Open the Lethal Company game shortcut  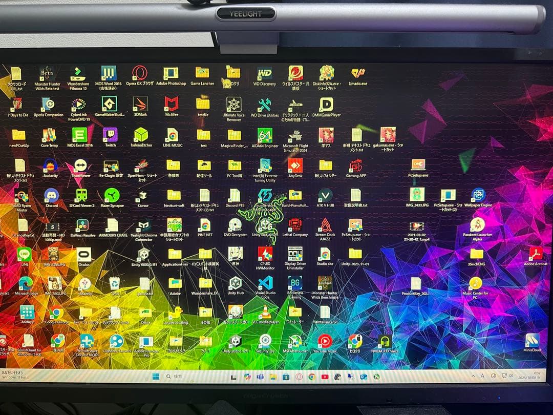pos(295,225)
